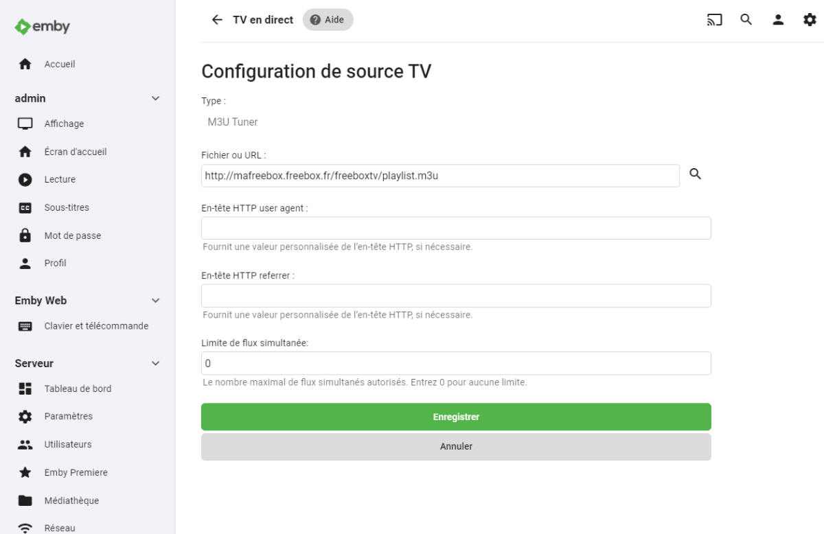The image size is (824, 534).
Task: Click the green Enregistrer button
Action: 456,417
